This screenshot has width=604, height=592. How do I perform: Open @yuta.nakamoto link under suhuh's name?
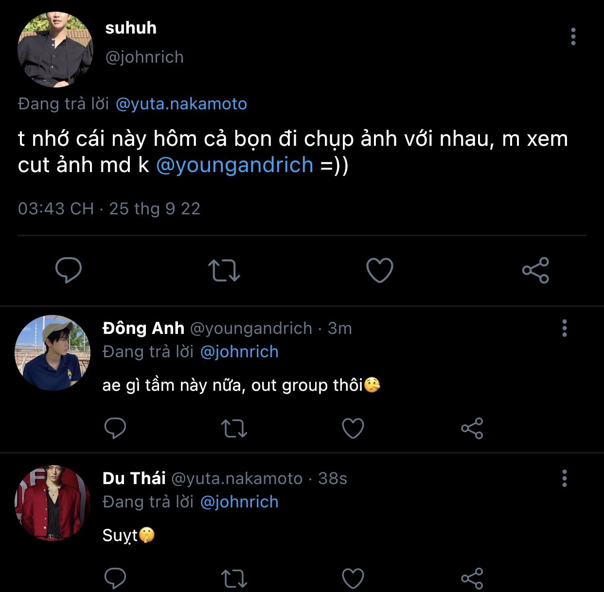click(x=181, y=104)
